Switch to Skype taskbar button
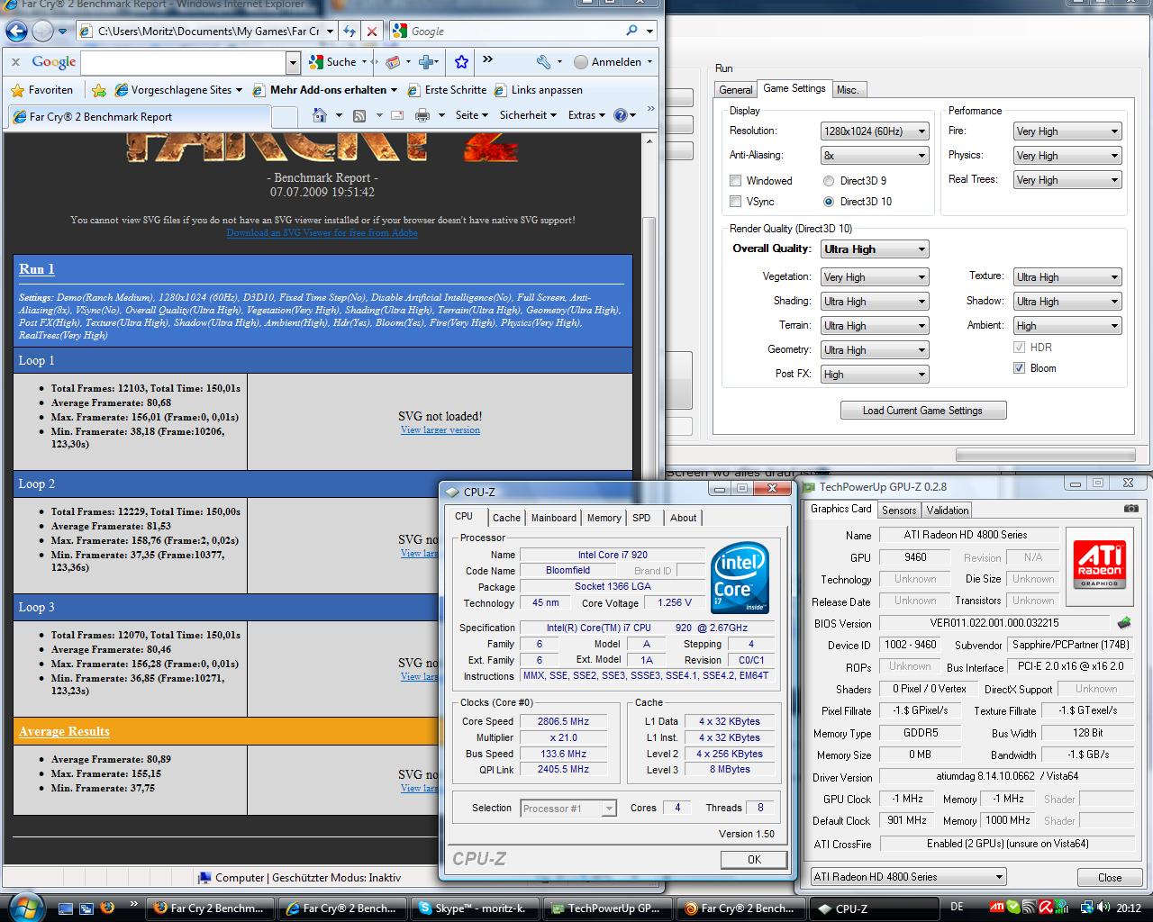The height and width of the screenshot is (922, 1153). point(477,908)
